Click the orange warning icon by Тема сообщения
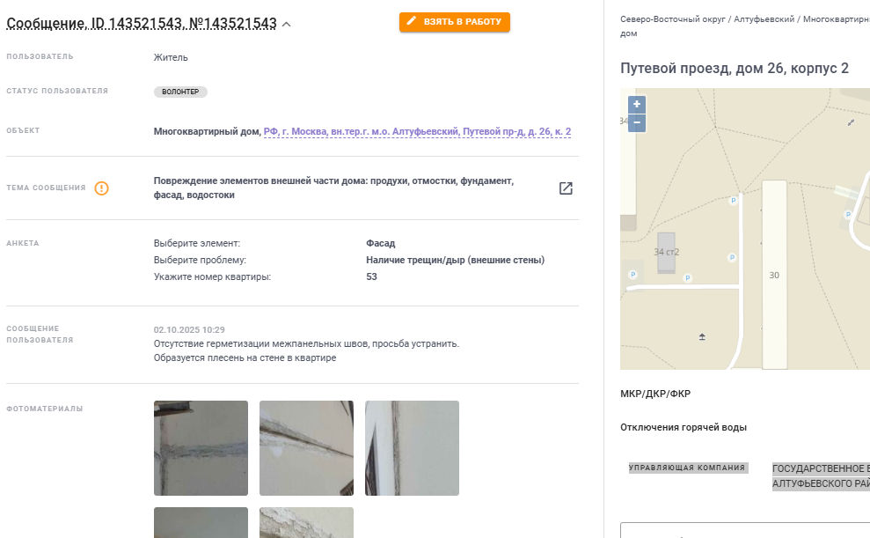 [x=101, y=188]
